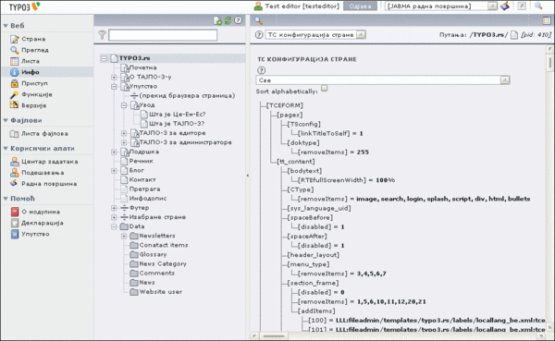
Task: Click the Одјава logout button
Action: tap(360, 6)
